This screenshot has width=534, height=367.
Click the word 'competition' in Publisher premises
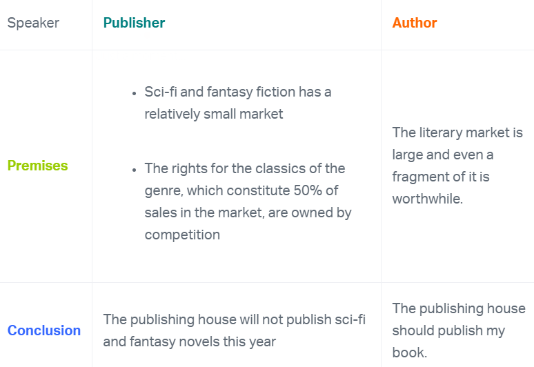tap(182, 235)
